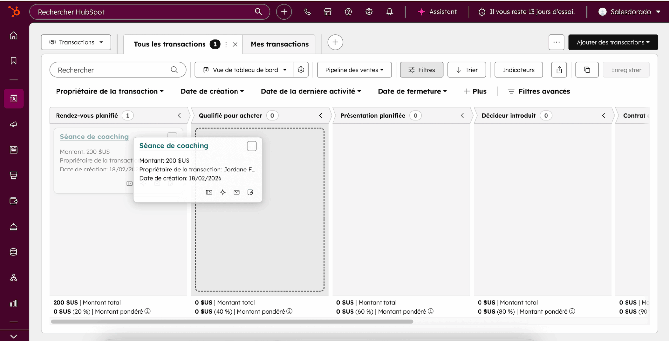Collapse the Rendez-vous planifié column
The height and width of the screenshot is (341, 669).
[x=179, y=115]
